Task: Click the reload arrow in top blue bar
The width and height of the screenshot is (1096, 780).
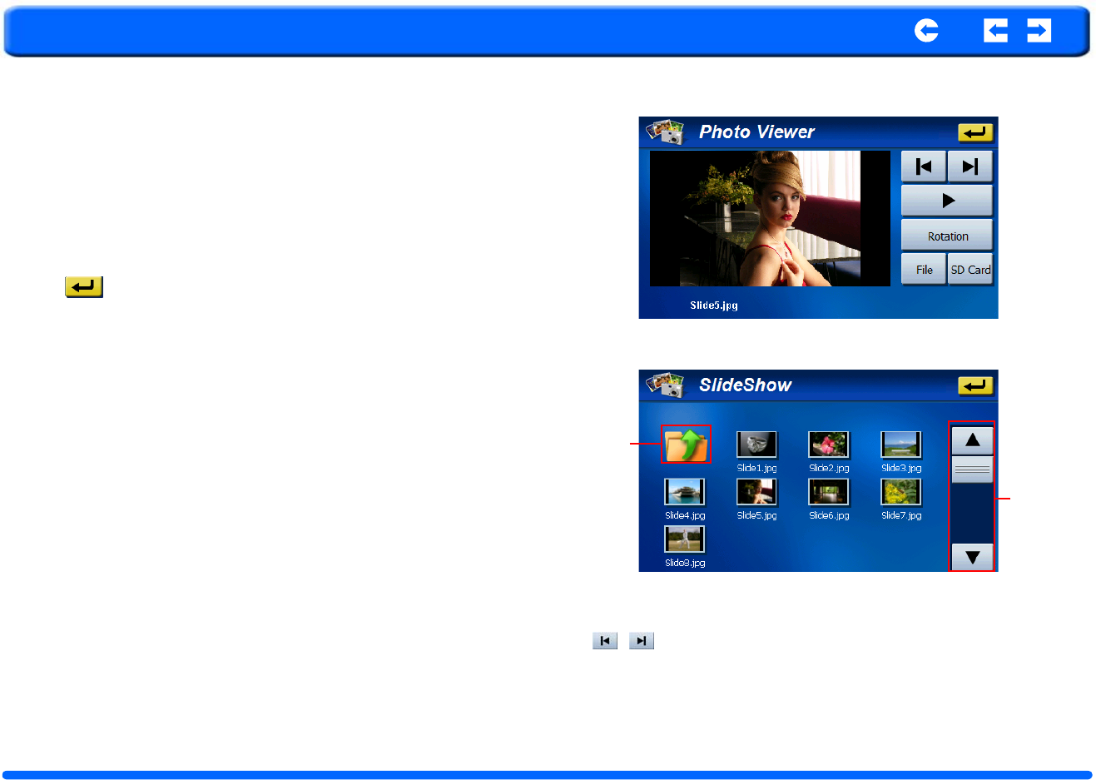Action: 926,31
